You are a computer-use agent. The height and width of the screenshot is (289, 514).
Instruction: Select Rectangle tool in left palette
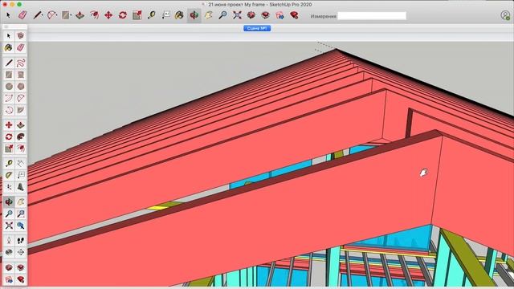9,75
